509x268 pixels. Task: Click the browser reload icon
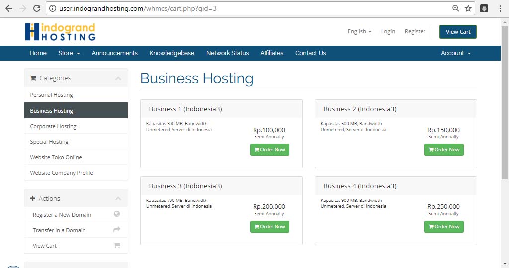36,8
